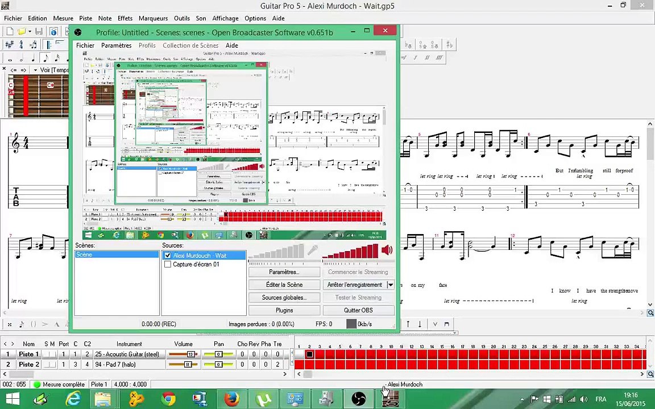The height and width of the screenshot is (409, 655).
Task: Adjust the Piste 1 volume slider
Action: click(x=183, y=354)
